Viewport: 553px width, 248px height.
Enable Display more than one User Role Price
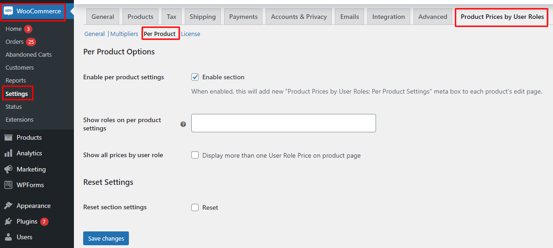tap(195, 155)
